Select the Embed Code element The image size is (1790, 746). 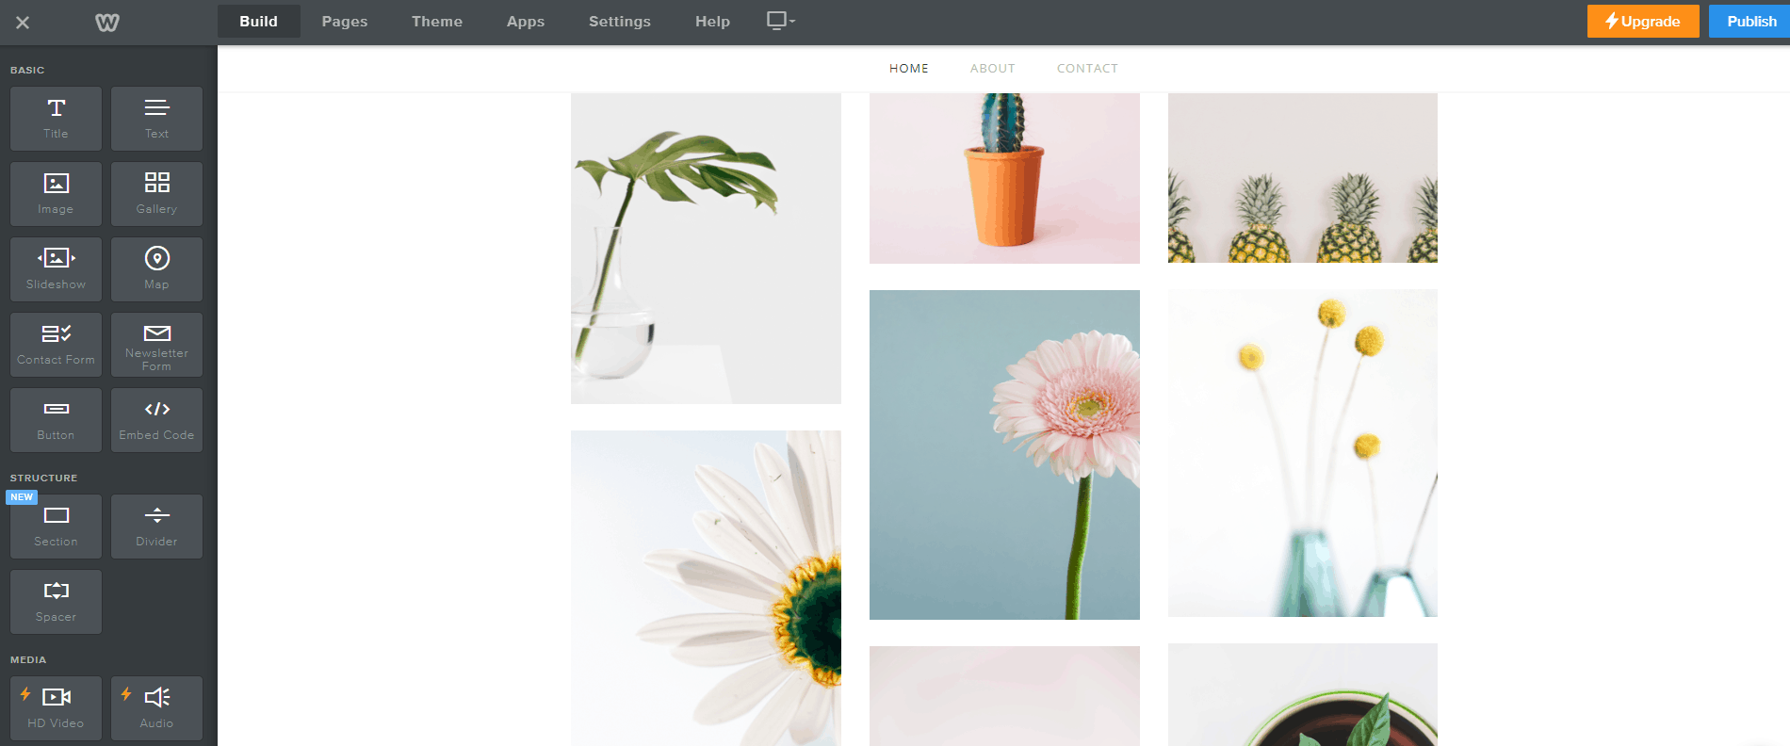(156, 420)
